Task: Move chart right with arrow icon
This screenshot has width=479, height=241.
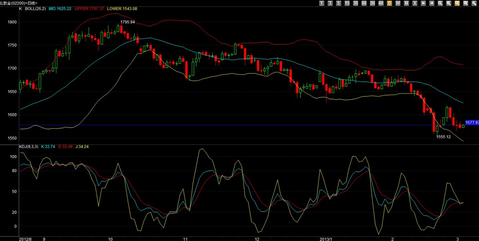Action: point(432,3)
